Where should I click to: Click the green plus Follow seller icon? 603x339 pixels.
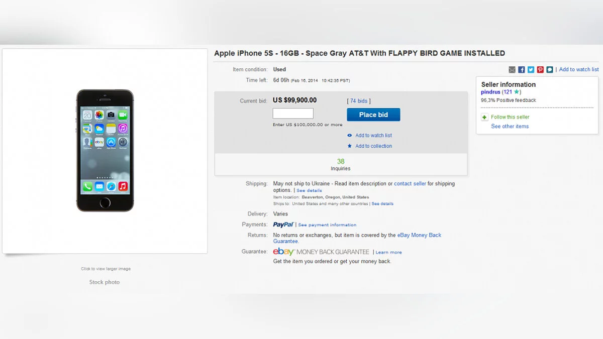tap(484, 117)
